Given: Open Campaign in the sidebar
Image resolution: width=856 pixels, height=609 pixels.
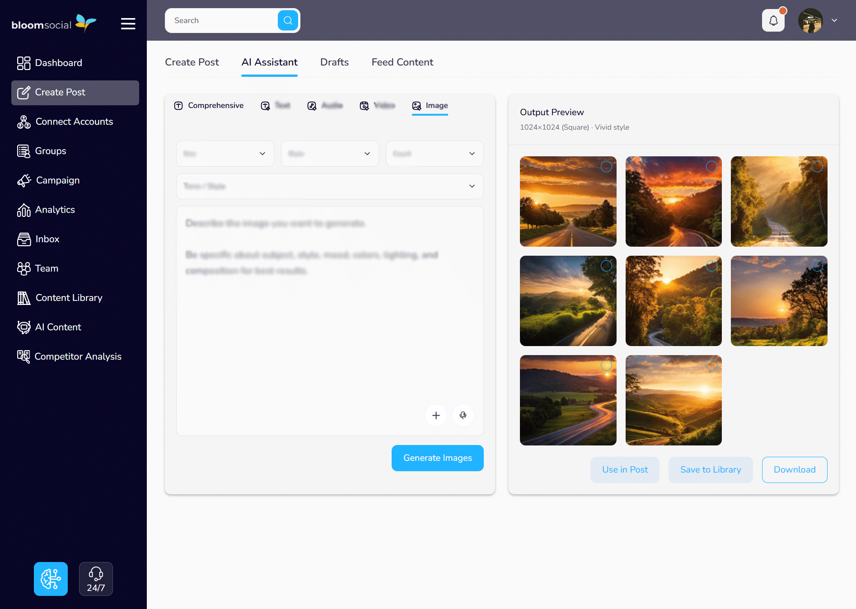Looking at the screenshot, I should pyautogui.click(x=75, y=180).
